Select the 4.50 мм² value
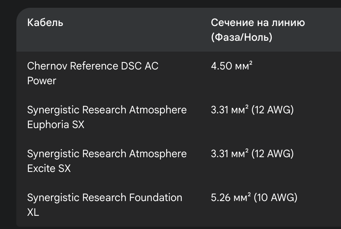Image resolution: width=341 pixels, height=229 pixels. pyautogui.click(x=232, y=66)
